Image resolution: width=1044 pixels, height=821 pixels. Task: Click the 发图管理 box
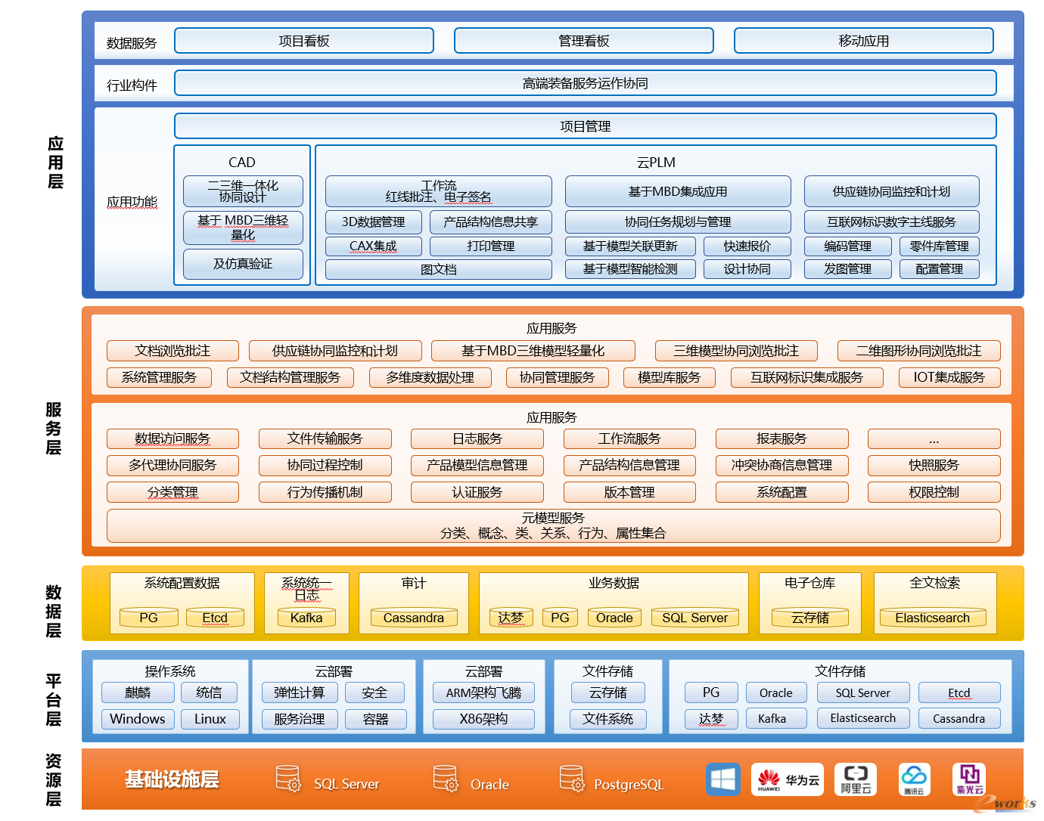[x=848, y=269]
